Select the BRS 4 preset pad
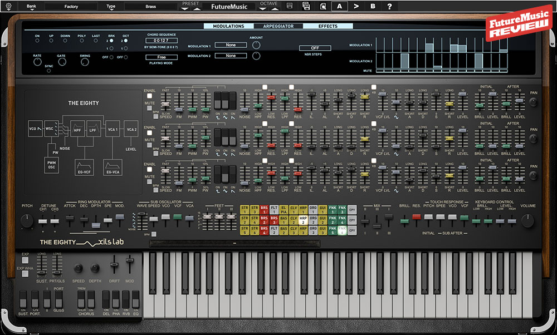Image resolution: width=557 pixels, height=335 pixels. 264,231
